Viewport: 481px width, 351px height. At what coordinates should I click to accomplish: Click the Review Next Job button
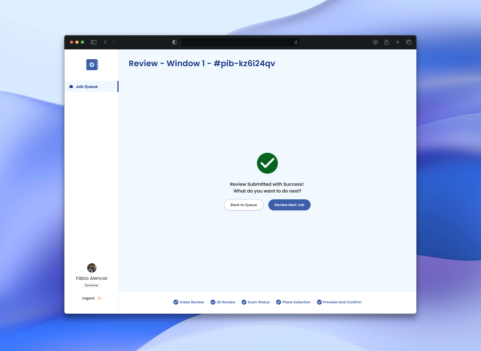click(289, 205)
